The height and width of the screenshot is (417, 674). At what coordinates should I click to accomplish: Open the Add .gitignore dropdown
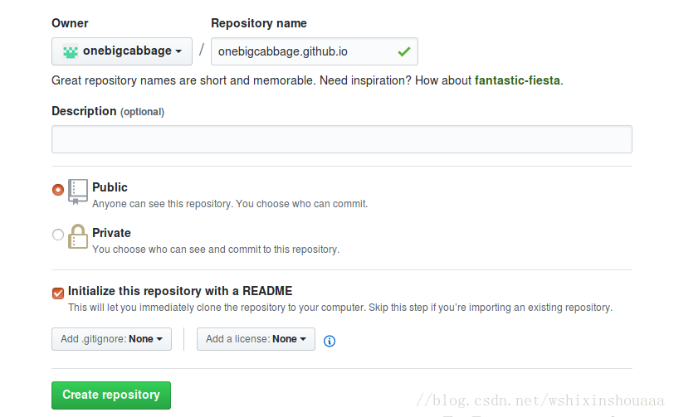coord(111,339)
